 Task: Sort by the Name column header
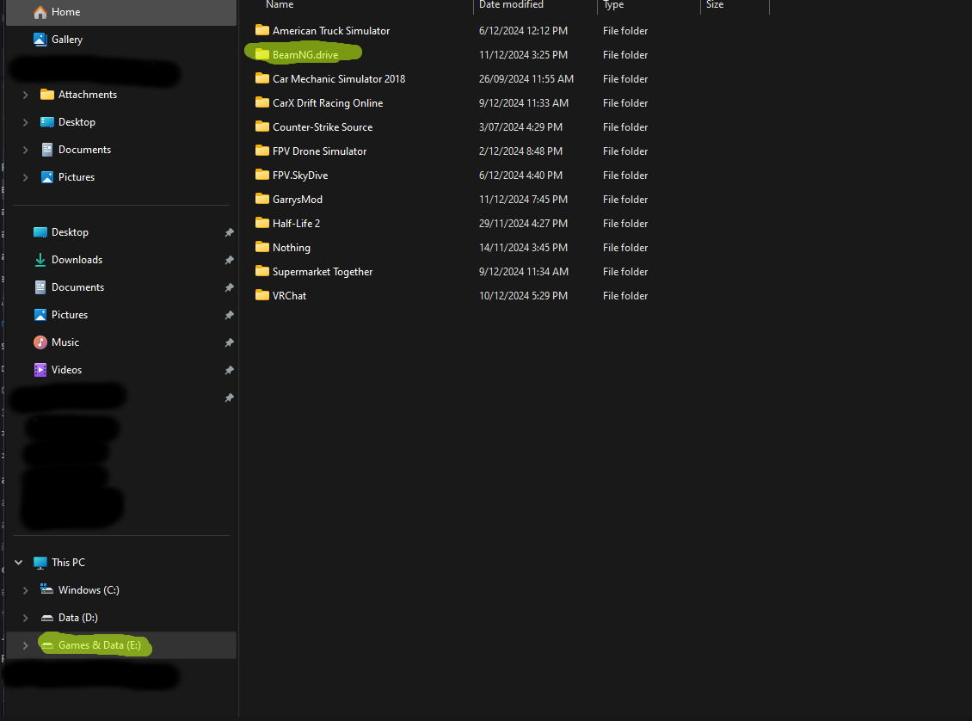click(280, 5)
